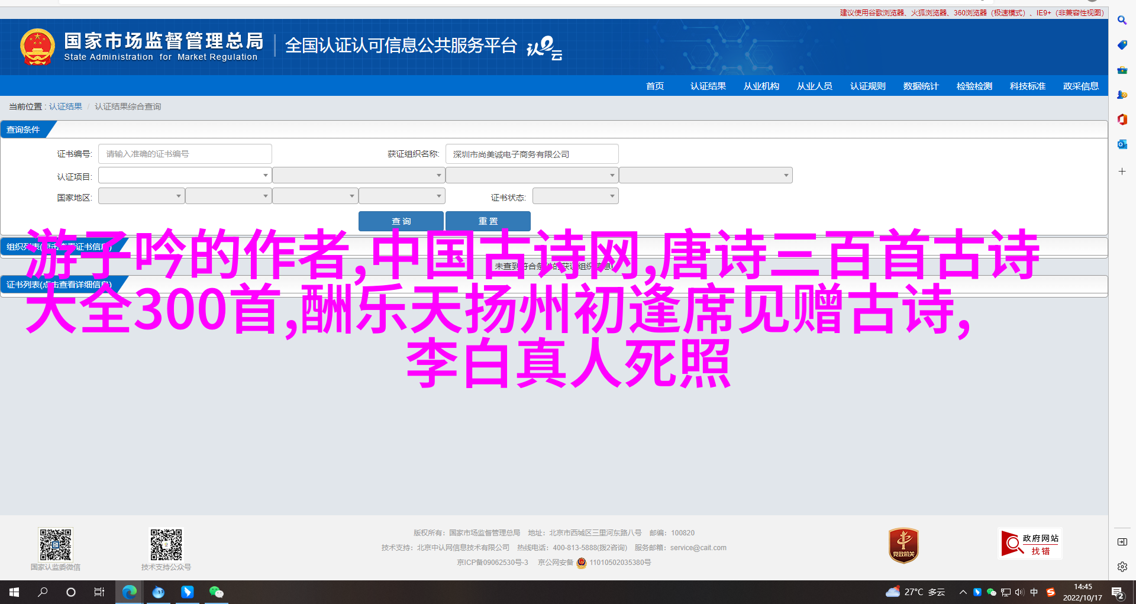Click the 党政机关 badge icon
This screenshot has height=604, width=1136.
(x=903, y=545)
